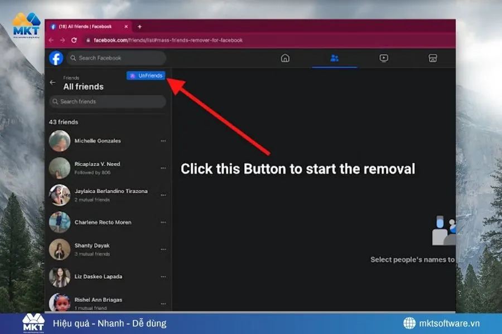Viewport: 502px width, 334px height.
Task: Open the Marketplace icon
Action: [x=432, y=58]
